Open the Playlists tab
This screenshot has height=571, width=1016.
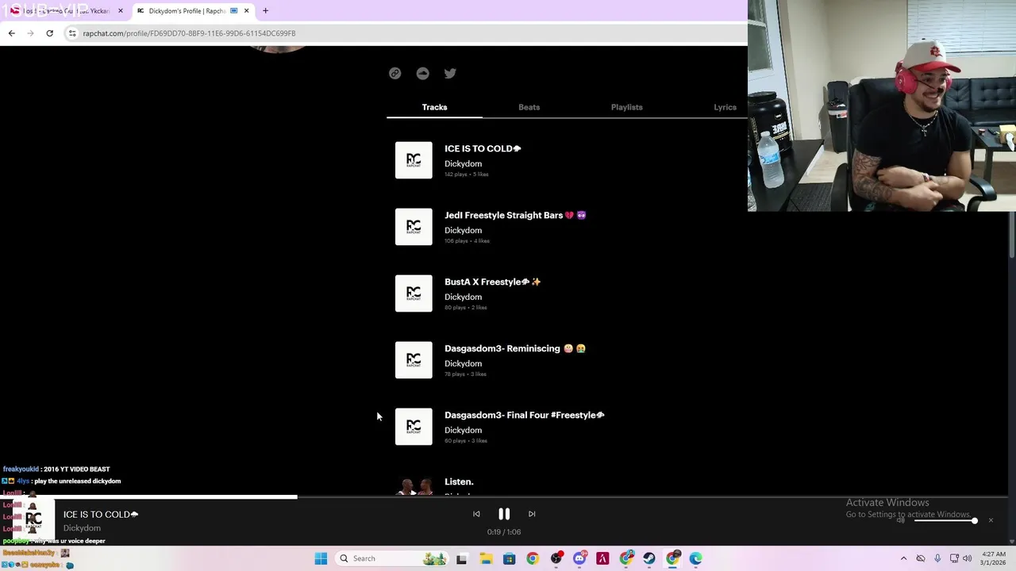pos(626,107)
